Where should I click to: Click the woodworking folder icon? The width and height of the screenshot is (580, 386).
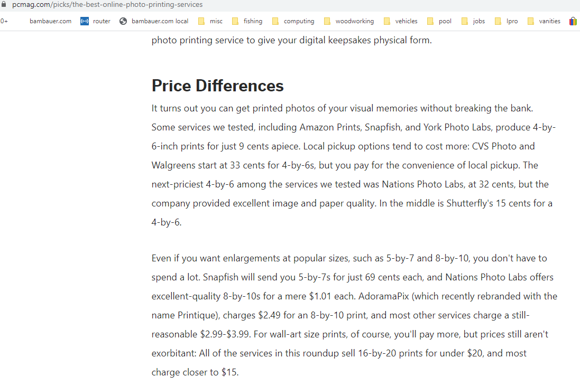pyautogui.click(x=327, y=21)
